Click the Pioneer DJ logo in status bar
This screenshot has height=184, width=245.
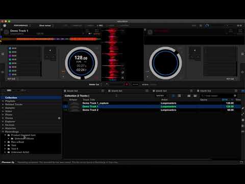click(x=8, y=163)
